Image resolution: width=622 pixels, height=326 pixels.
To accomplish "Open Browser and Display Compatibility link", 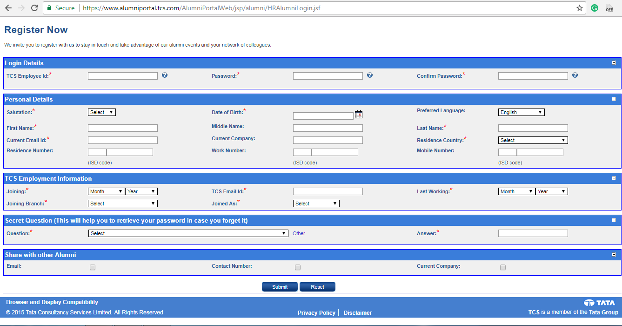I will pos(52,302).
